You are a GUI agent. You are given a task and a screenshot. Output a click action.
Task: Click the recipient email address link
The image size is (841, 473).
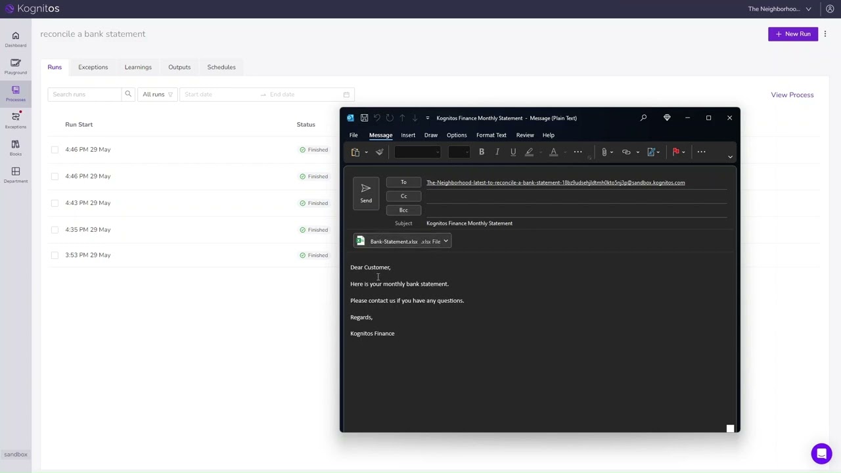(x=555, y=183)
